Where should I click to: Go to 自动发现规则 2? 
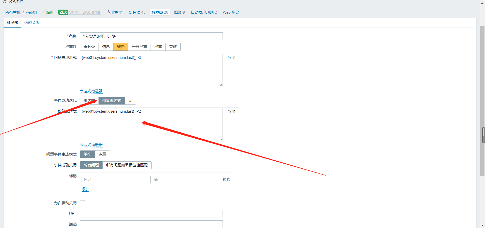coord(204,12)
